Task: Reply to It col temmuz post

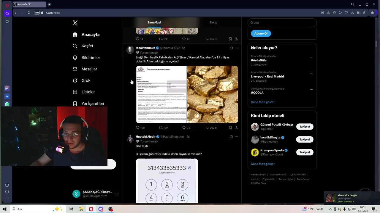Action: click(140, 128)
